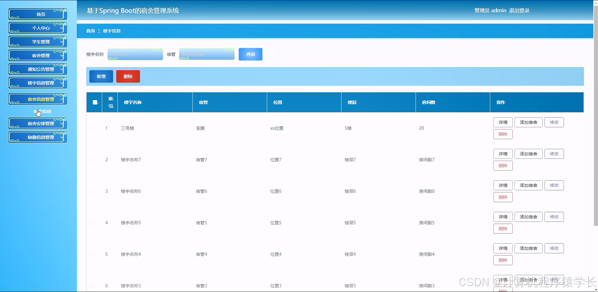Click row 删除 button for 三号楼
This screenshot has height=292, width=598.
click(x=503, y=134)
